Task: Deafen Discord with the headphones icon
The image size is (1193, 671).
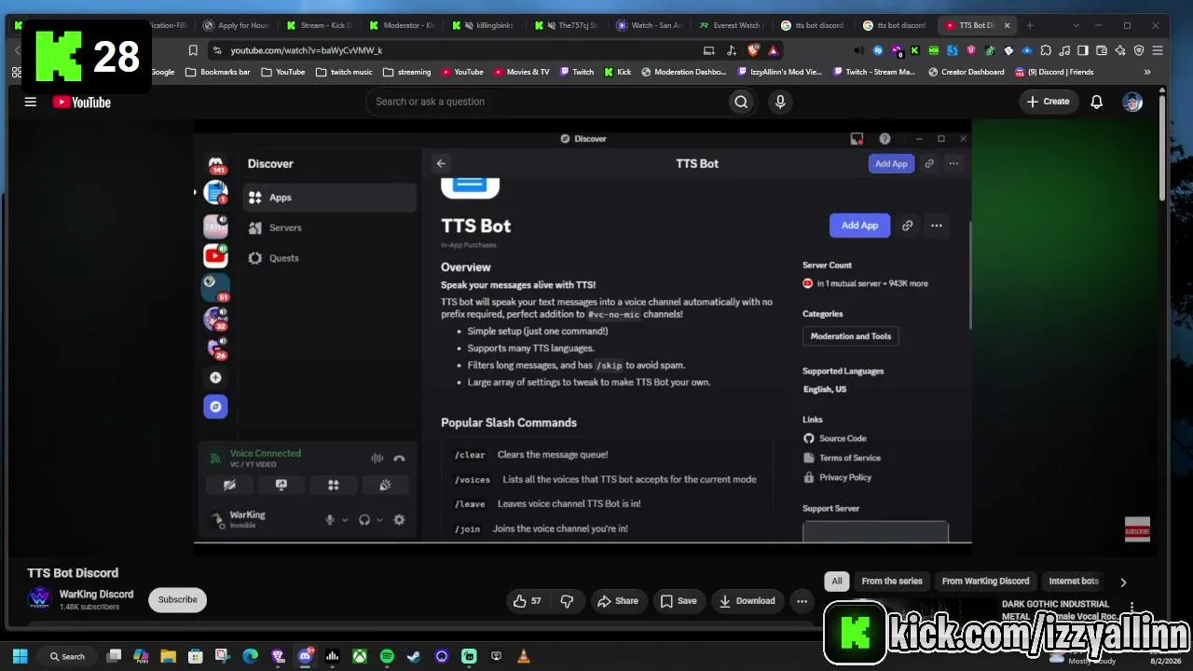Action: 364,520
